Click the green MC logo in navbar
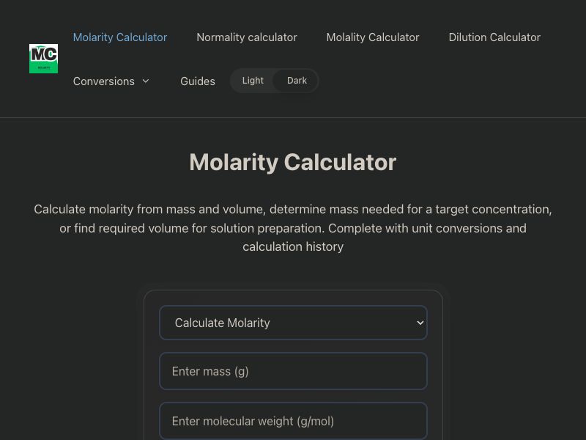 pyautogui.click(x=43, y=59)
